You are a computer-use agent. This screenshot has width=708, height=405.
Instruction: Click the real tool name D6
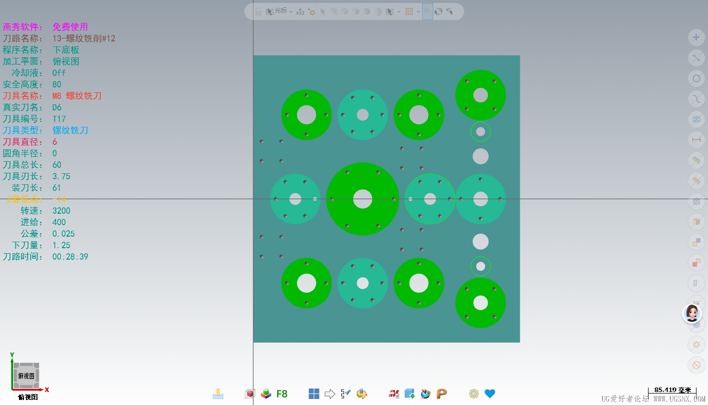click(57, 107)
